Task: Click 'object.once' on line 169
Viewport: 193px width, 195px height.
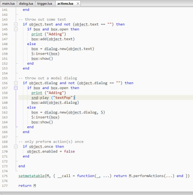Action: coord(41,147)
